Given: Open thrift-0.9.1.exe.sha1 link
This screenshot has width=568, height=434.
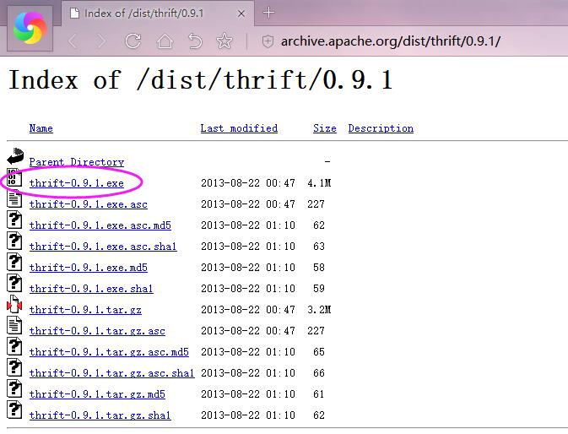Looking at the screenshot, I should coord(91,289).
